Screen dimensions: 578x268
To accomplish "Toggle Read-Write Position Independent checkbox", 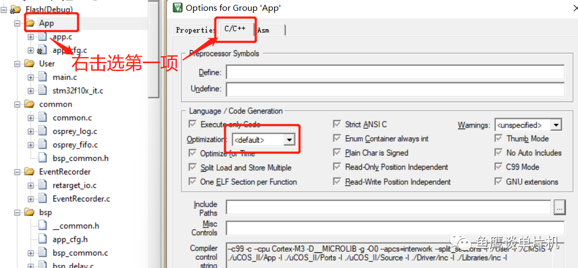I will point(337,182).
